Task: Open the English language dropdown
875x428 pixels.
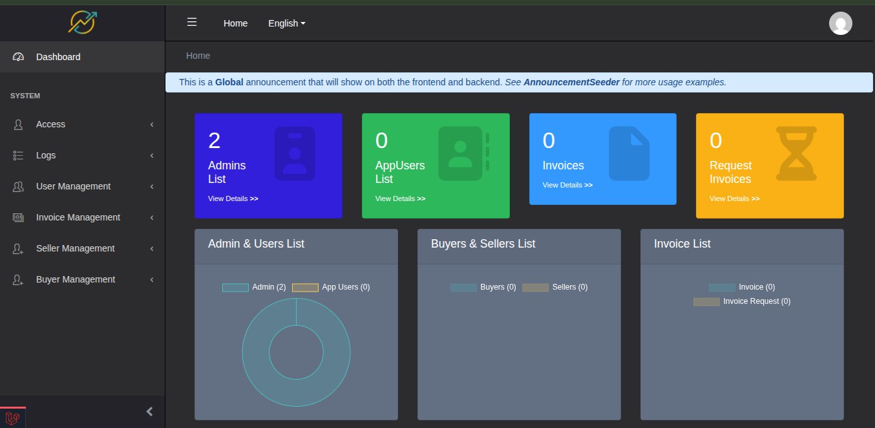Action: (286, 23)
